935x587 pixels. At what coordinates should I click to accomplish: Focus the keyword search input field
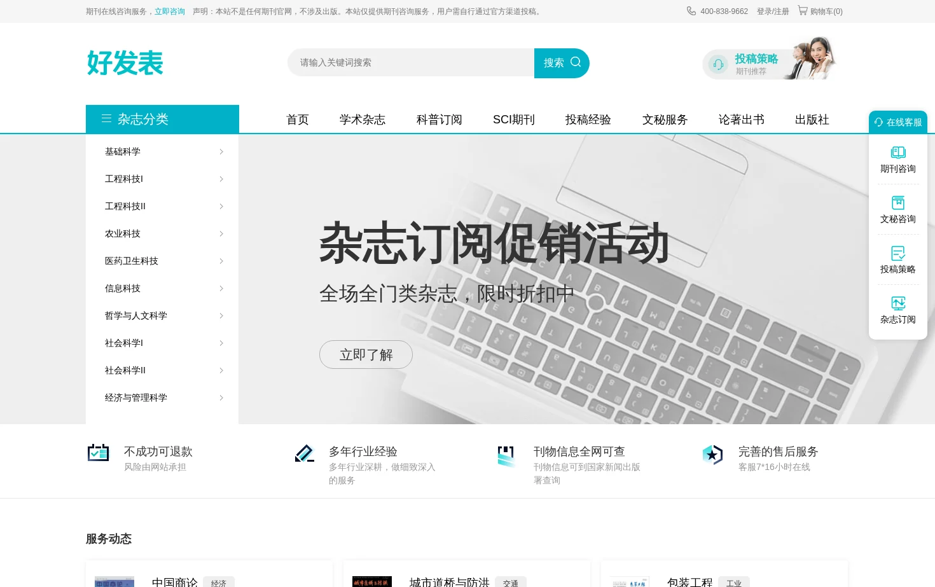(x=411, y=62)
